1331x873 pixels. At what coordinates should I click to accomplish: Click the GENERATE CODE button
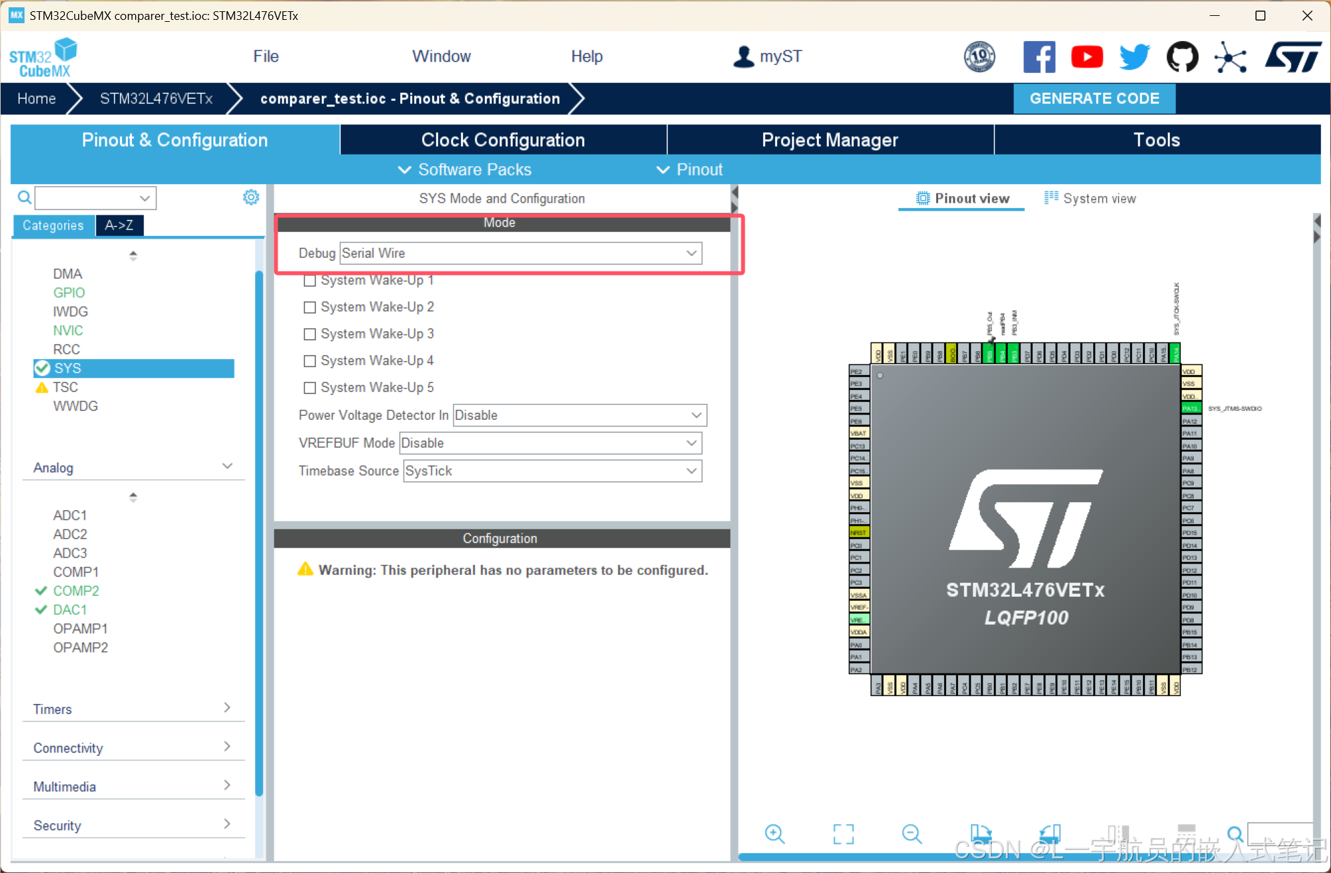[x=1094, y=98]
